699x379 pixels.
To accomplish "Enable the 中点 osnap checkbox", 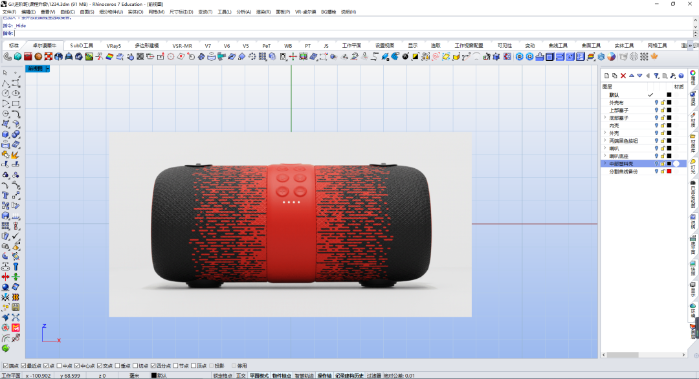I will tap(60, 365).
